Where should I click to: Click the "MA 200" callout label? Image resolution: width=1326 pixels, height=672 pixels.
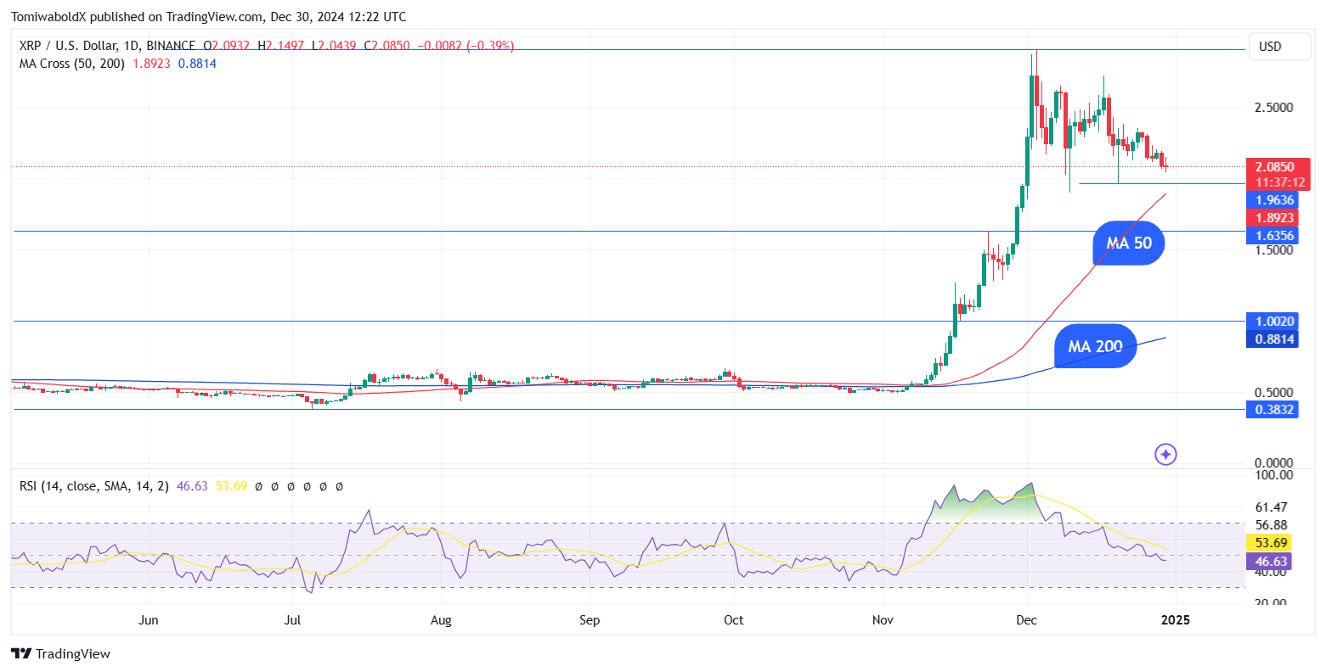pyautogui.click(x=1095, y=346)
